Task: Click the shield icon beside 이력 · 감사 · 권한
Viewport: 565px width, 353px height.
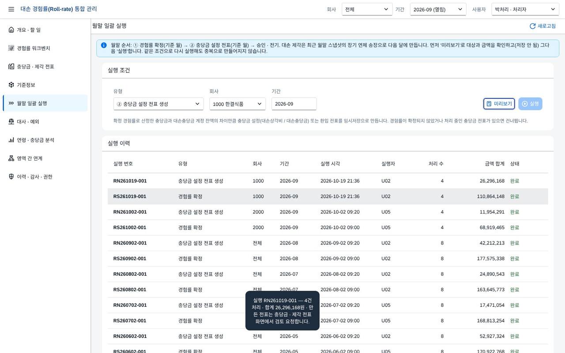Action: 11,176
